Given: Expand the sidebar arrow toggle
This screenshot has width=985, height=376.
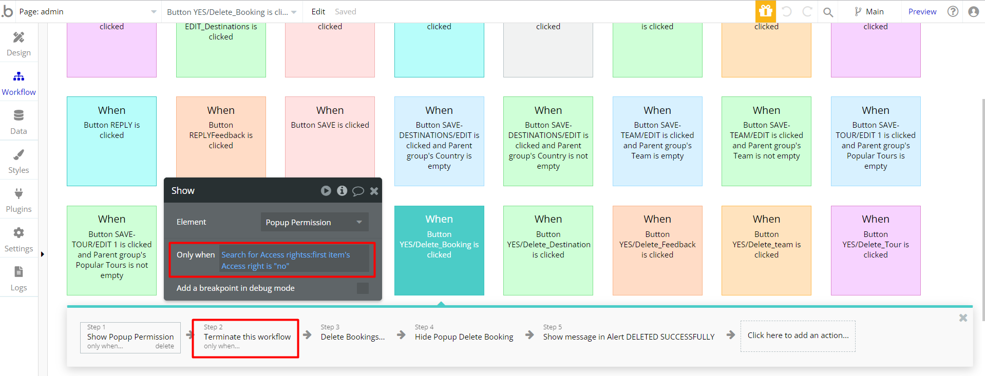Looking at the screenshot, I should coord(43,254).
